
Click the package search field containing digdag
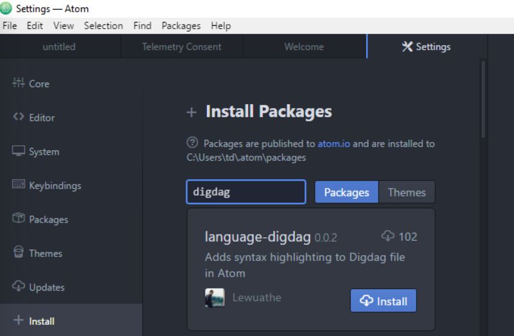[x=246, y=191]
